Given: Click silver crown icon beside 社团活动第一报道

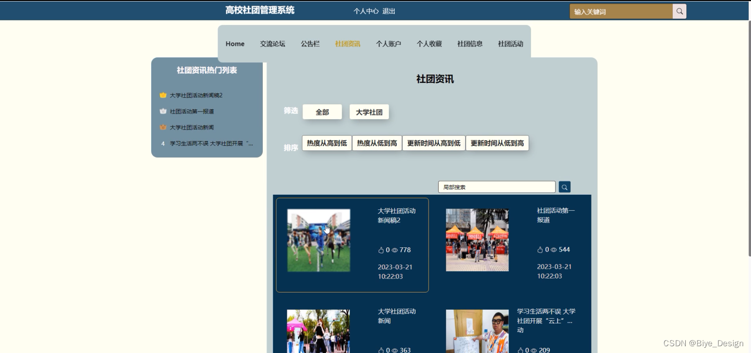Looking at the screenshot, I should click(x=163, y=111).
